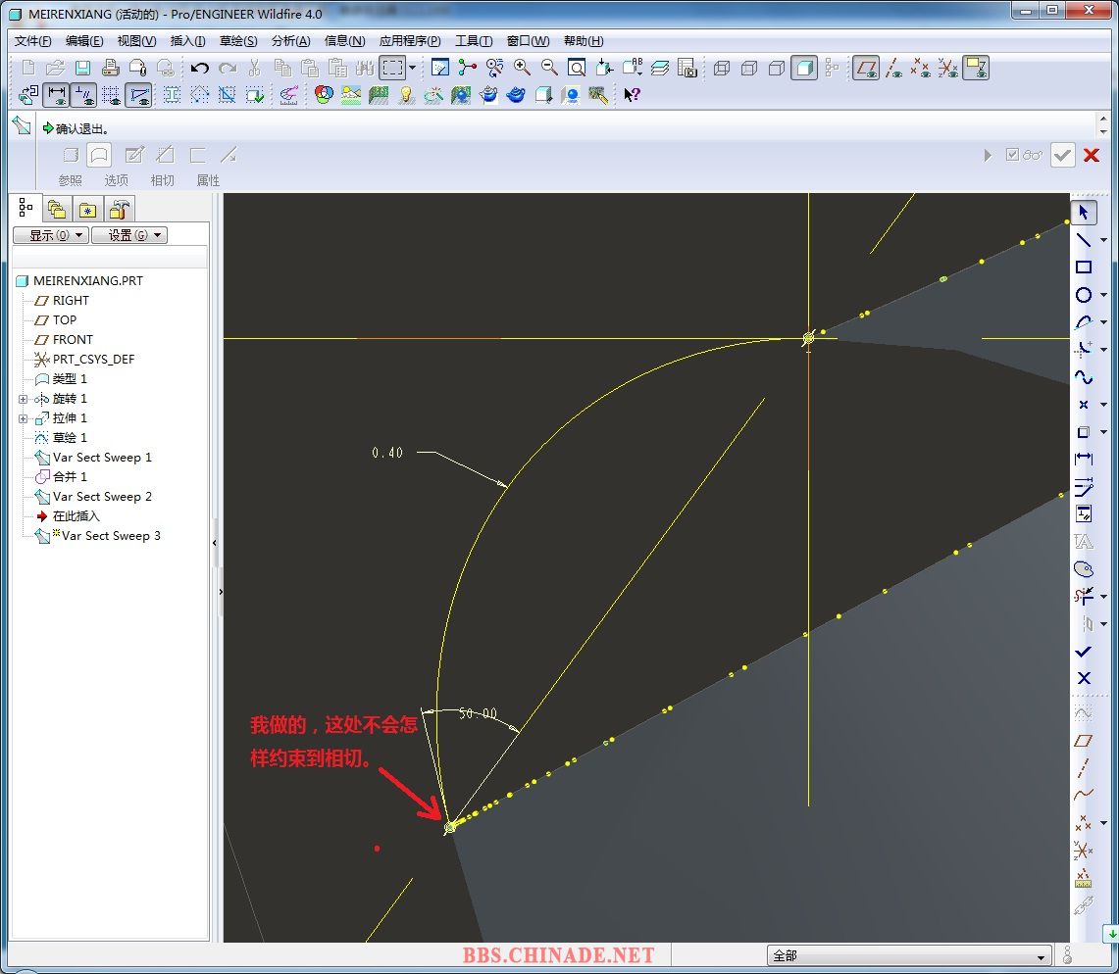Open the 分析(A) menu

click(290, 40)
